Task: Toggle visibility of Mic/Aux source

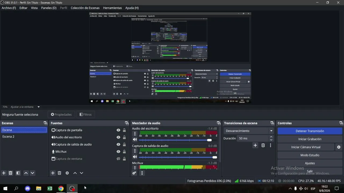Action: tap(118, 151)
